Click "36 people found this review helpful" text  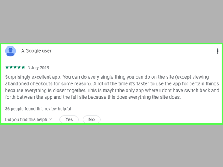tap(38, 109)
